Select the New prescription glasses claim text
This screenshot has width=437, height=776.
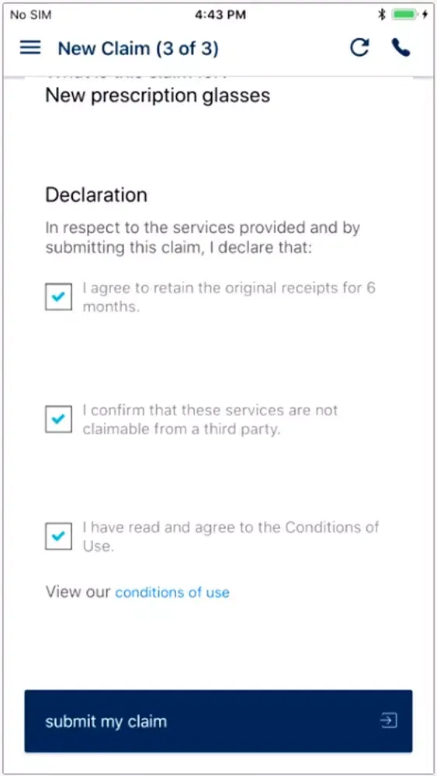(x=158, y=95)
